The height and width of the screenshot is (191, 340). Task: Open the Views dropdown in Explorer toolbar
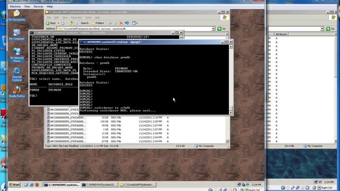pos(134,23)
